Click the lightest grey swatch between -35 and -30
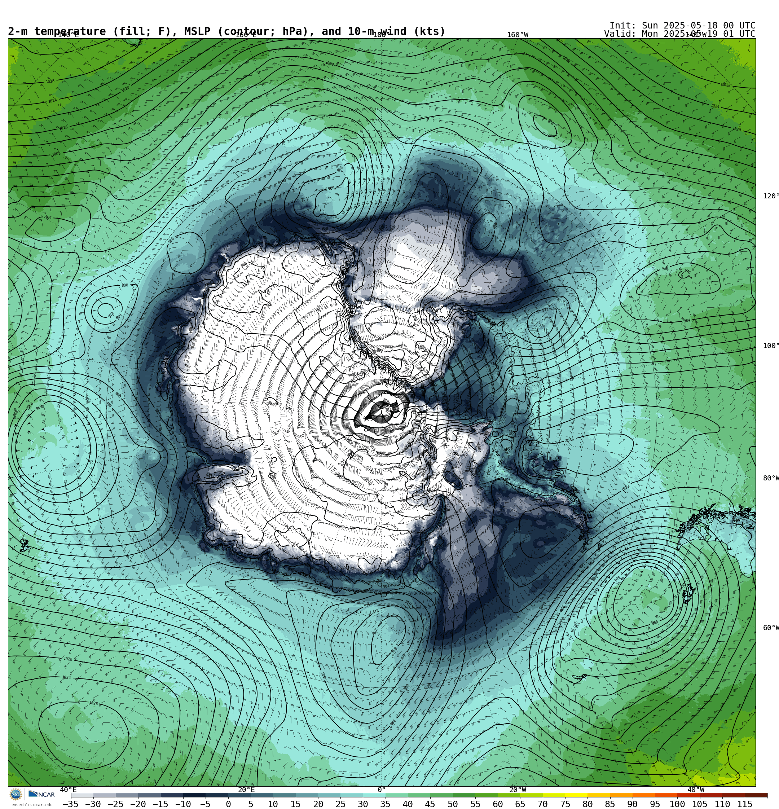 82,795
